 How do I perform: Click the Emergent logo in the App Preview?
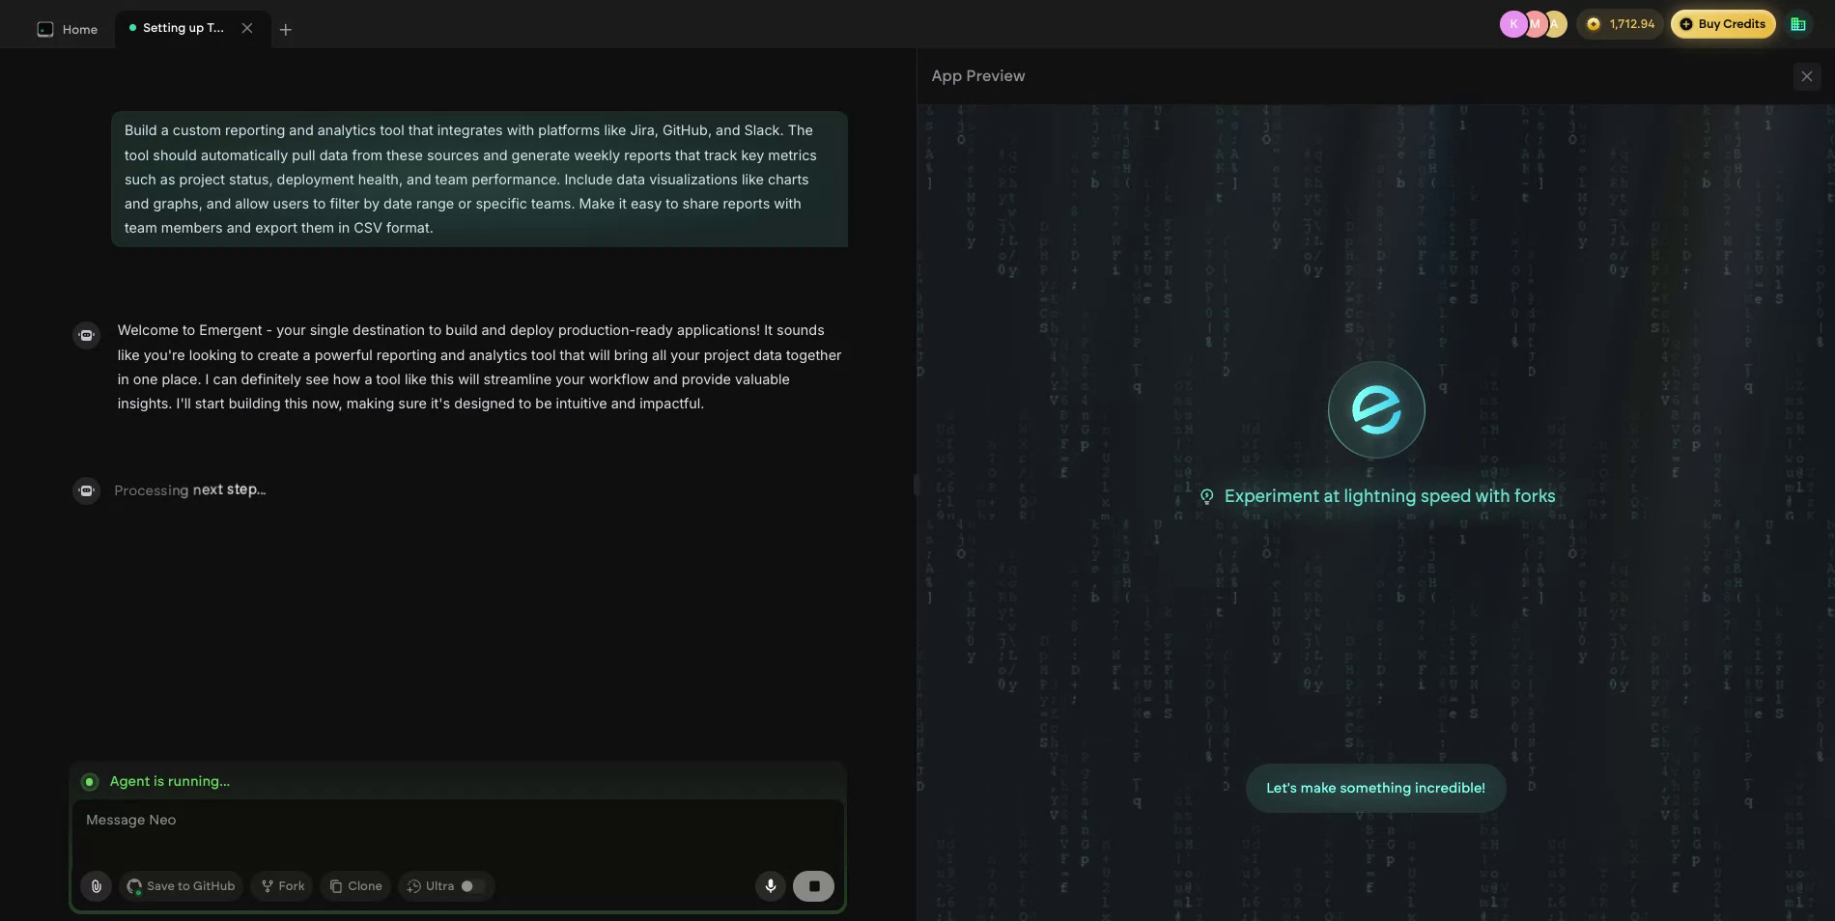pos(1375,409)
